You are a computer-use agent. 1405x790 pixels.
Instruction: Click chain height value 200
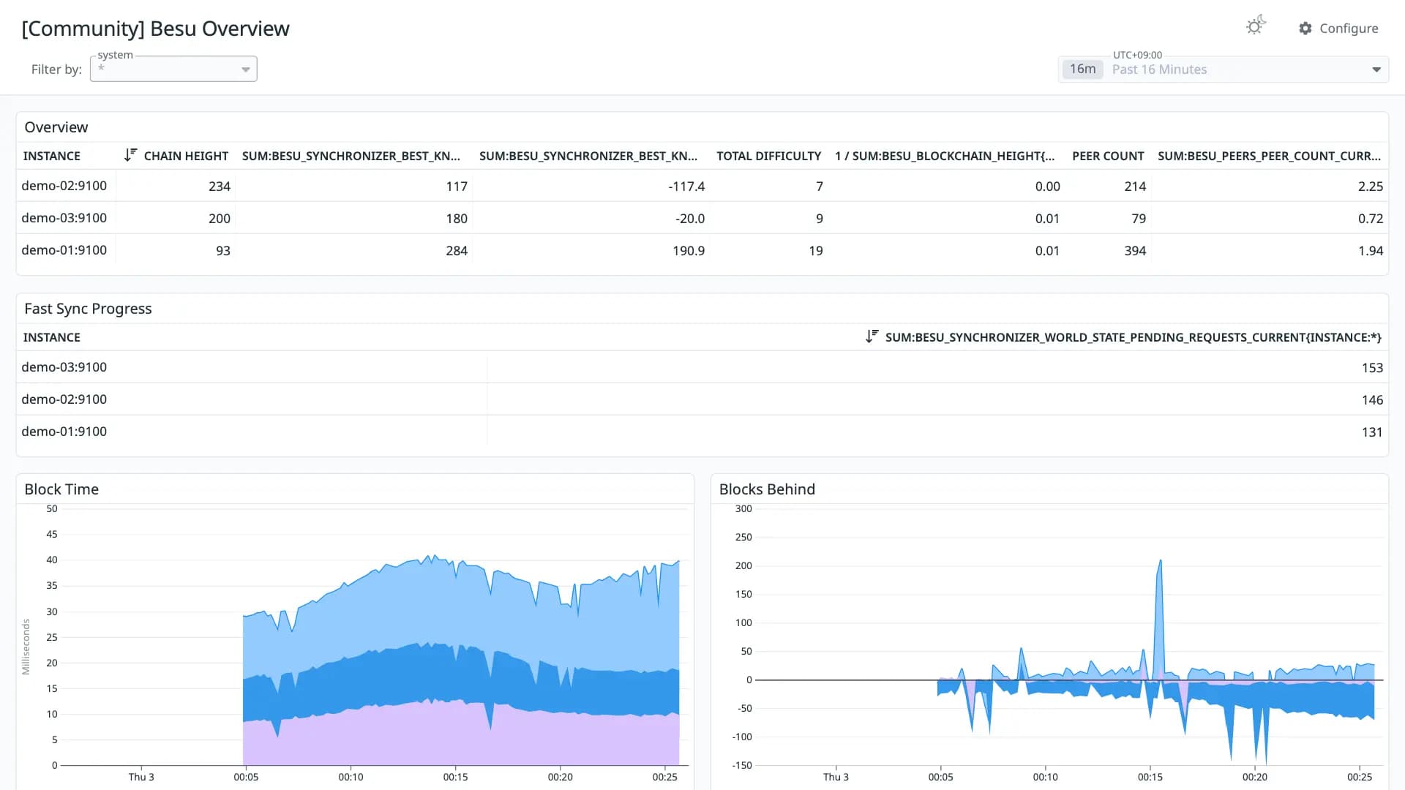[220, 219]
